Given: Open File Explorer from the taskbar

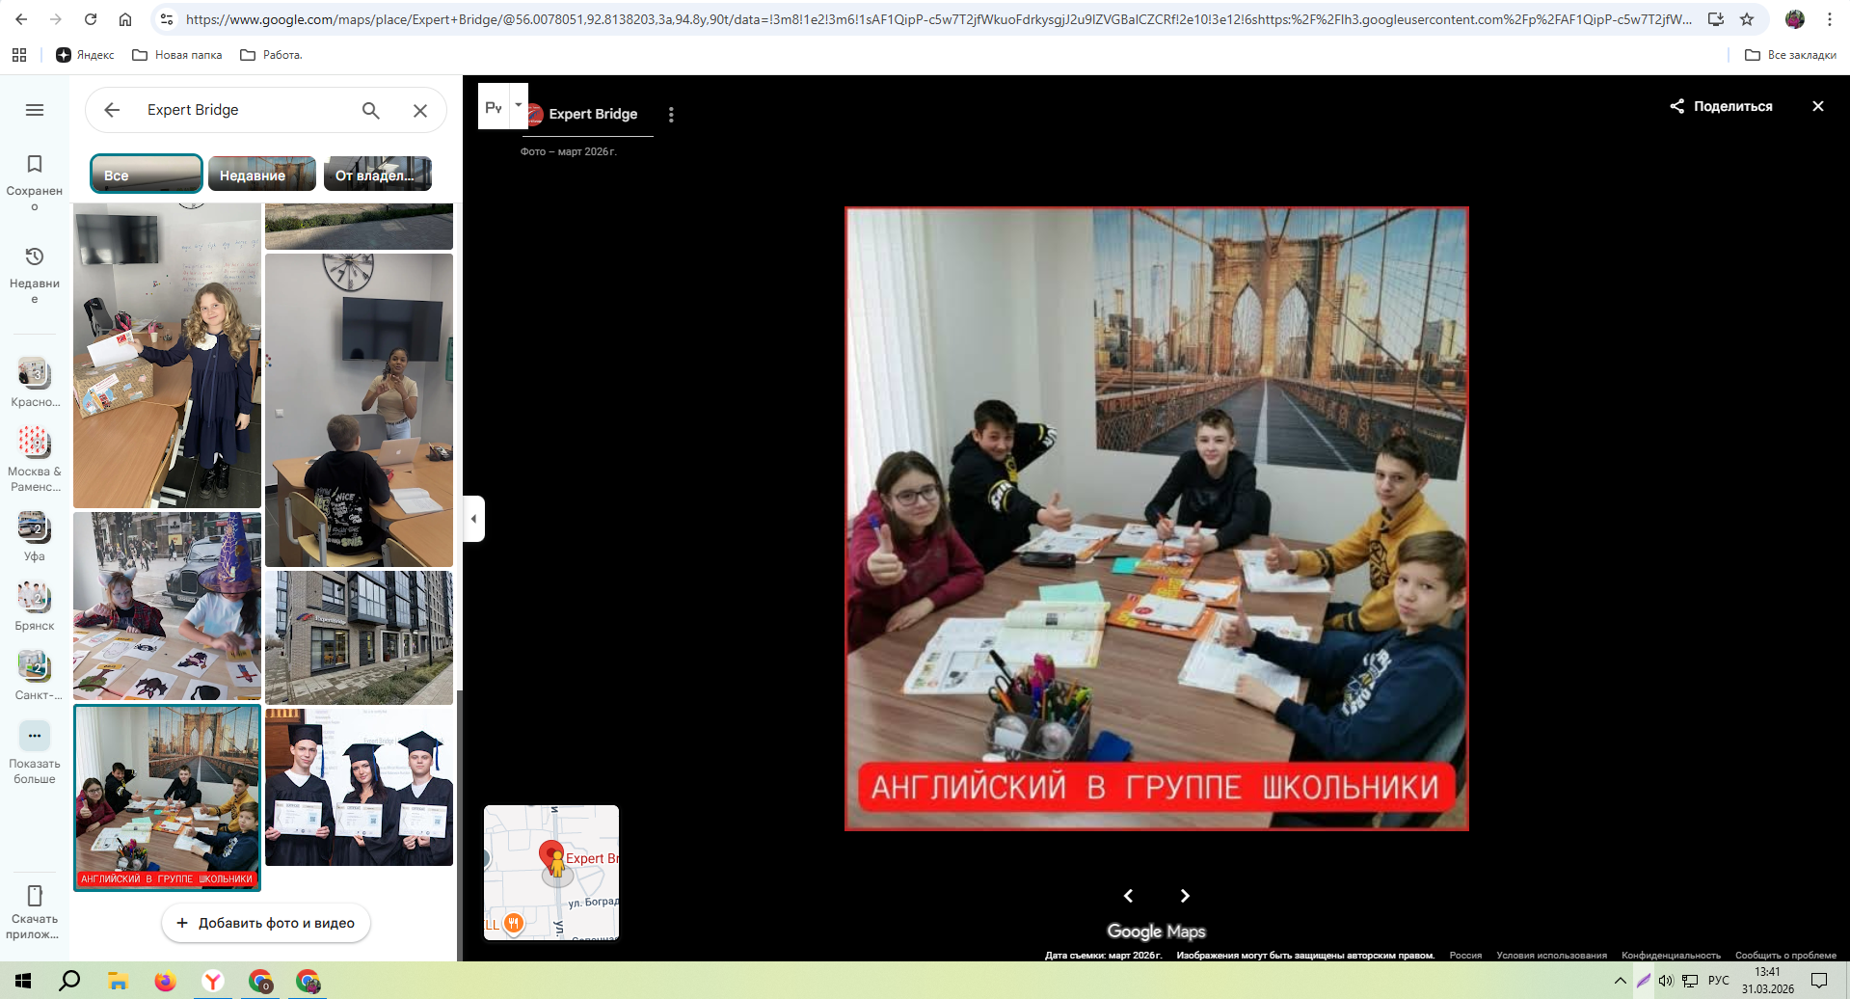Looking at the screenshot, I should pos(118,981).
